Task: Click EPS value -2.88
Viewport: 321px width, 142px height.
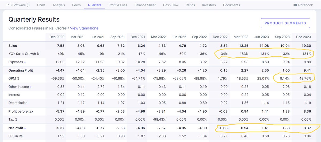Action: (162, 136)
